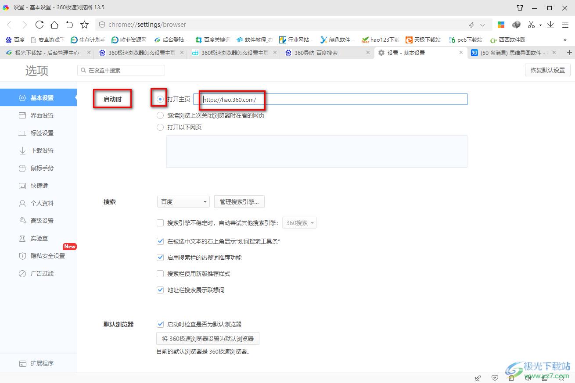Open 广告过滤 in the sidebar
Screen dimensions: 575x383
click(38, 273)
